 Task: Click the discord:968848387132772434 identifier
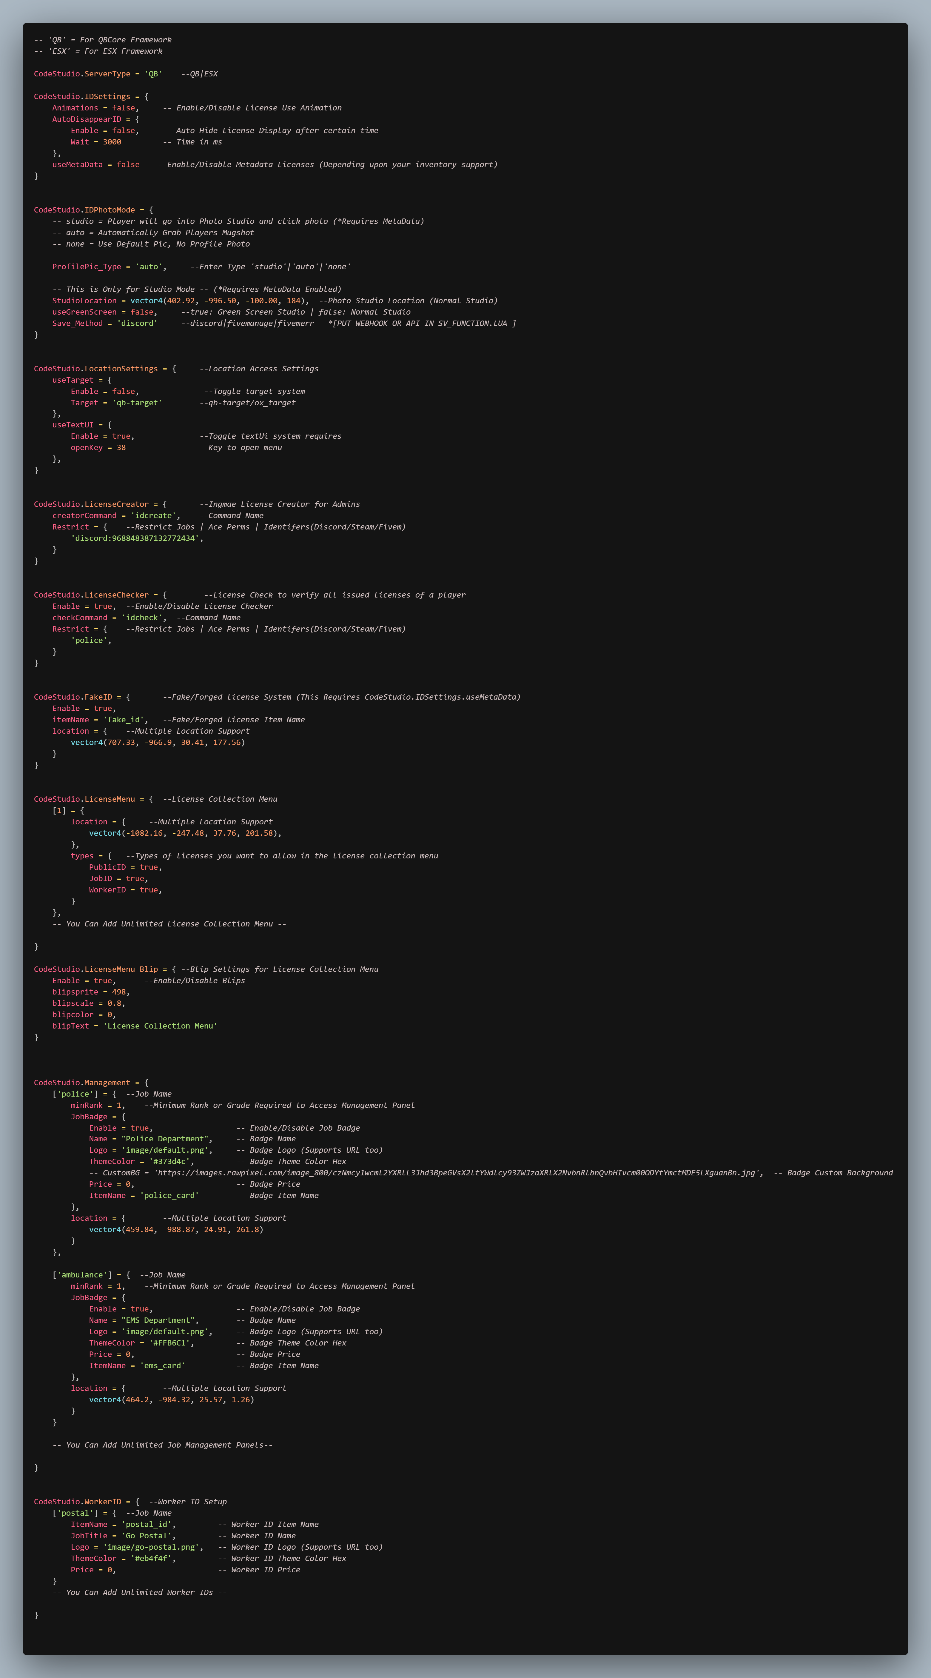pos(137,538)
